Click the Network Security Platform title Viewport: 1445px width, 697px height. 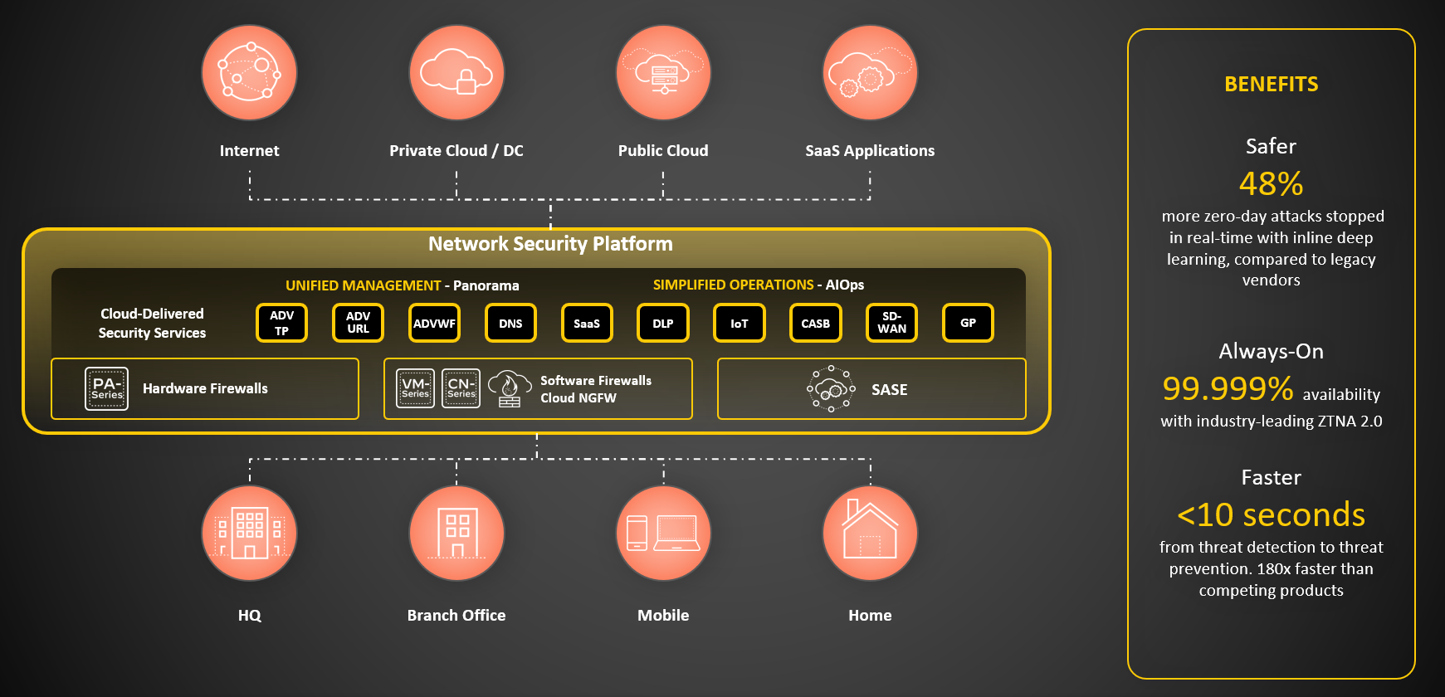point(550,244)
